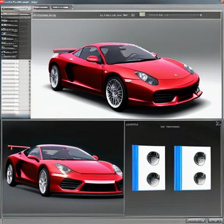Viewport: 224px width, 224px height.
Task: Select the highlighted first tab above the sidebar
Action: coord(16,9)
